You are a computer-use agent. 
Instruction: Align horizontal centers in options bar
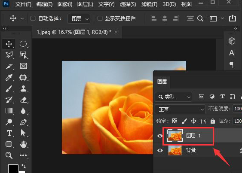click(165, 18)
